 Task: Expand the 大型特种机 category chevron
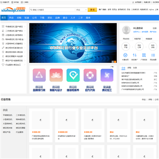click(x=25, y=44)
